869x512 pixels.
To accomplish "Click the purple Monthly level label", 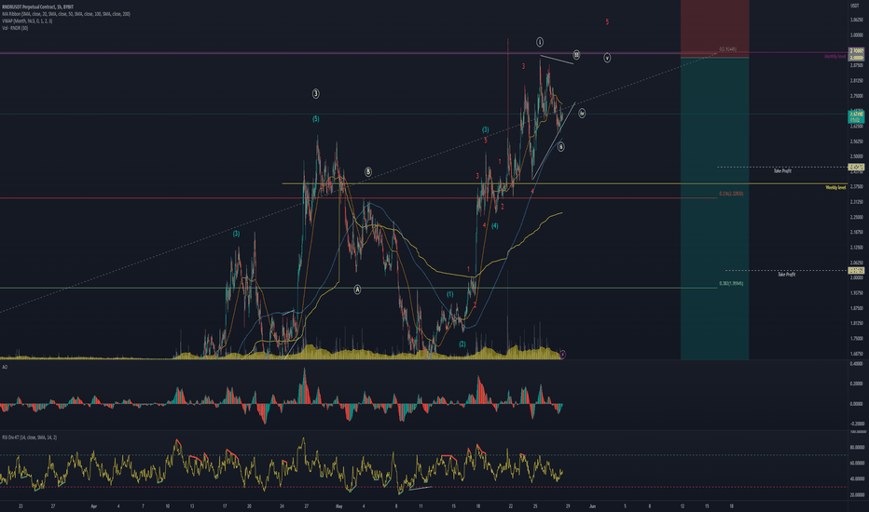I will point(835,57).
